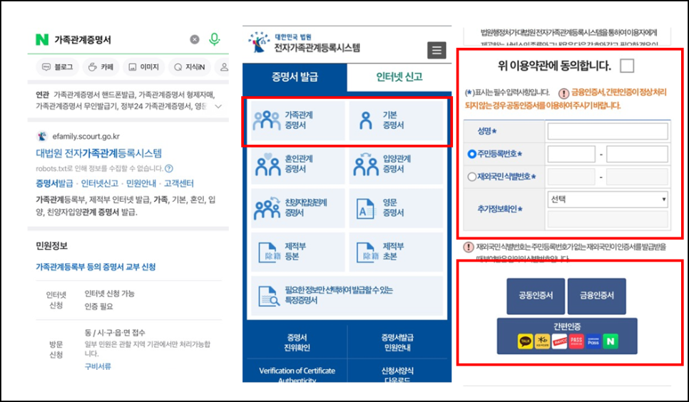
Task: Select 영문 증명서 icon tile
Action: tap(396, 208)
